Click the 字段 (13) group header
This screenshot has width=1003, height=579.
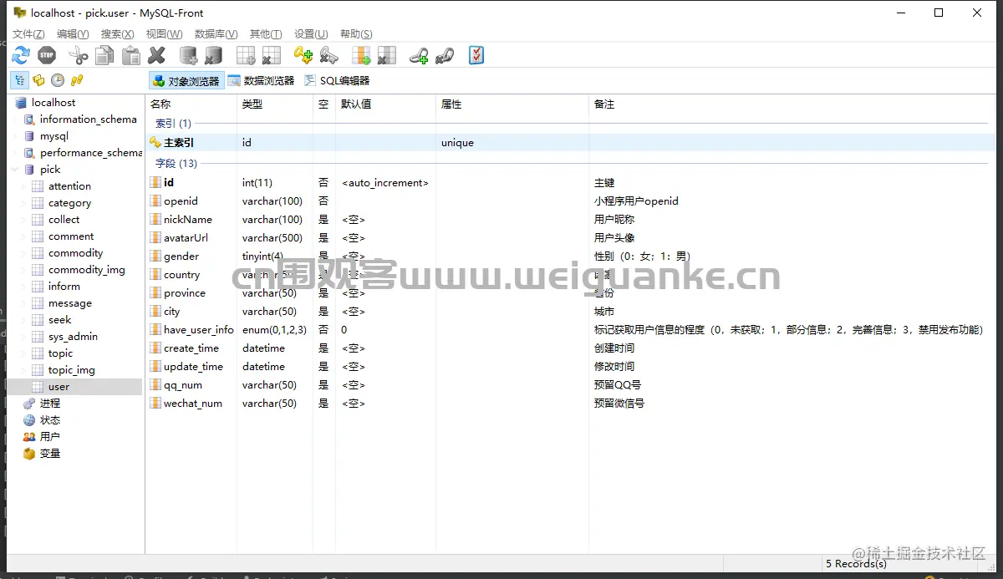click(x=176, y=164)
